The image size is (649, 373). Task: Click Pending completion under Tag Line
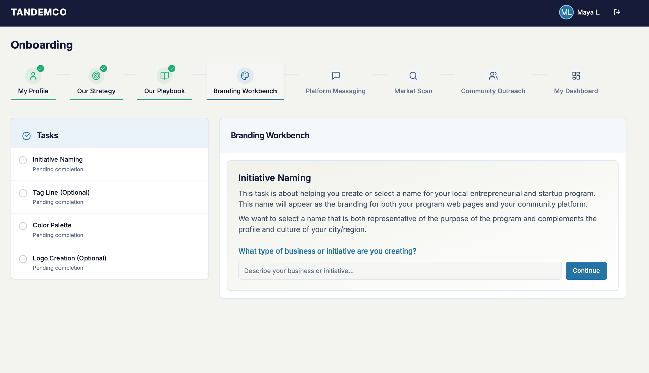click(x=58, y=202)
